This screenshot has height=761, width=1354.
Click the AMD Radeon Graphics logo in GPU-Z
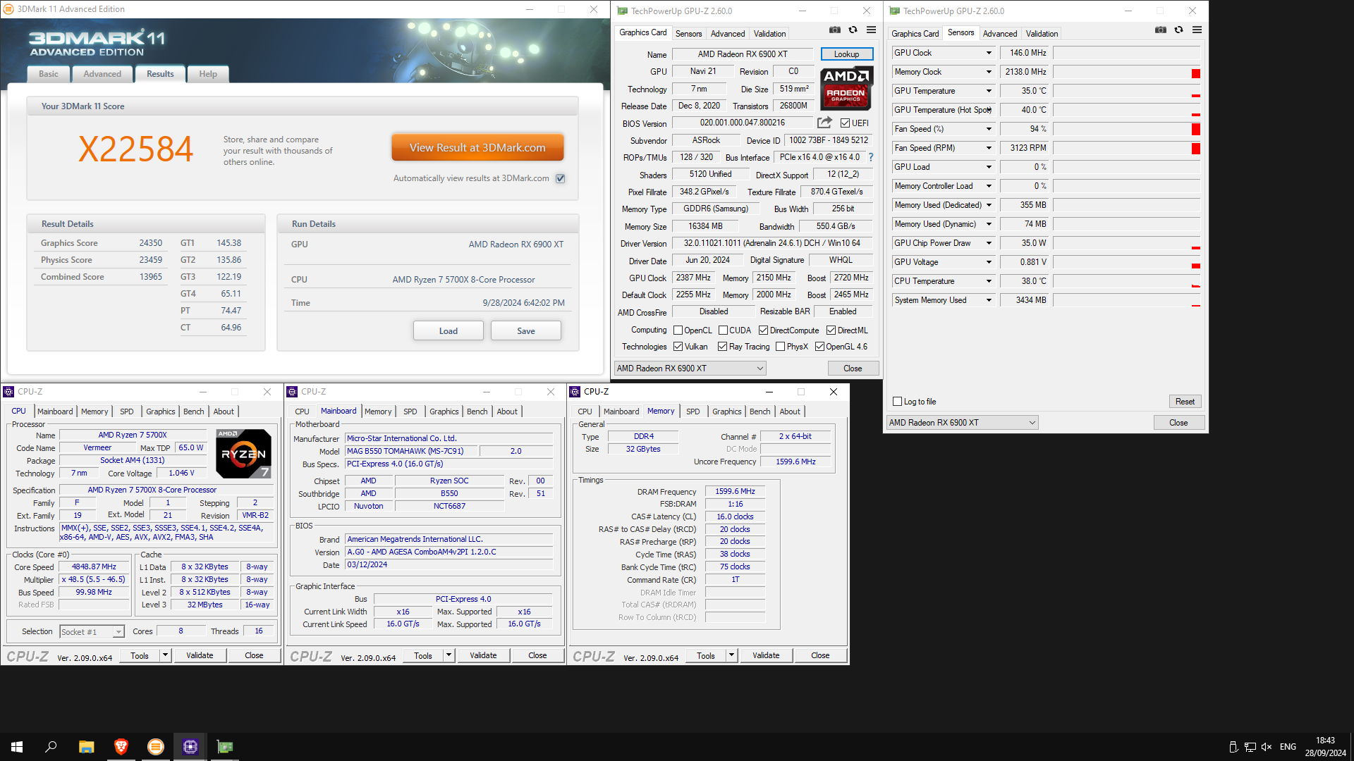point(846,87)
